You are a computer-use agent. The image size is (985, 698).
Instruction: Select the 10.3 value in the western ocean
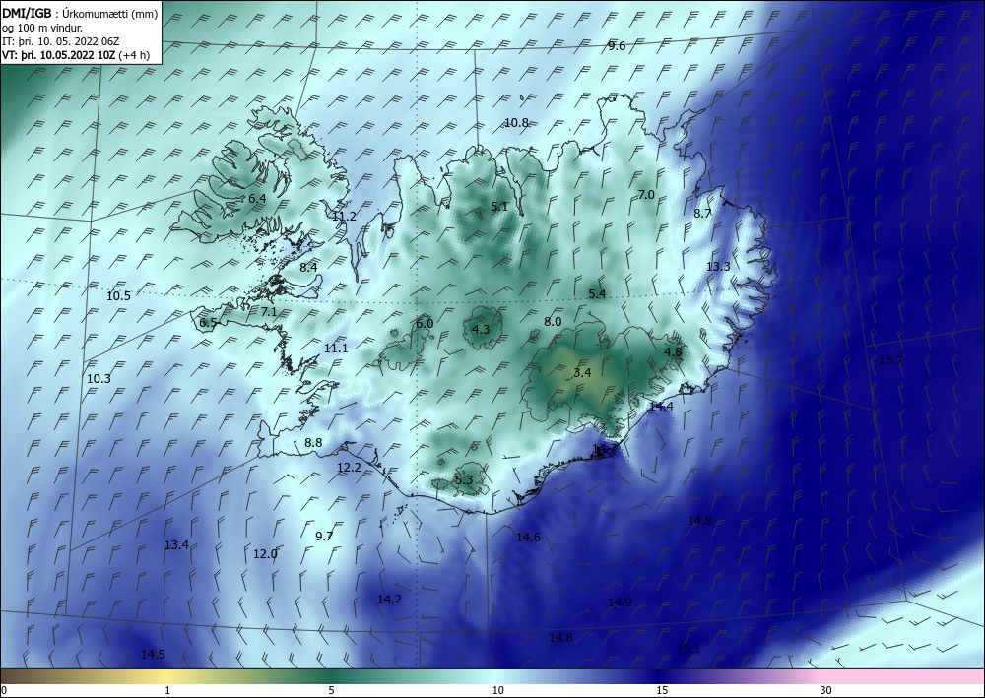point(98,379)
